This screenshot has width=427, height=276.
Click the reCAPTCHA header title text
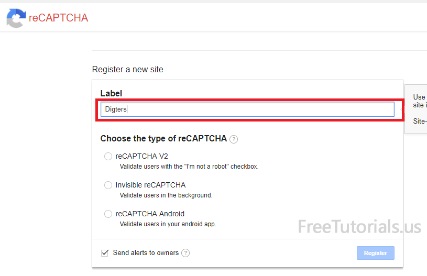pyautogui.click(x=59, y=18)
